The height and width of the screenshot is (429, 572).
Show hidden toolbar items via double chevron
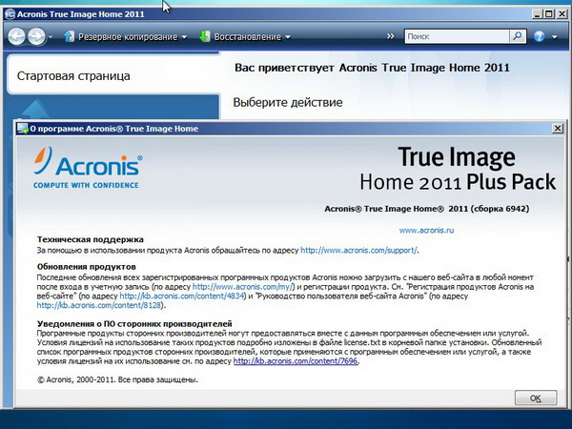pos(389,36)
